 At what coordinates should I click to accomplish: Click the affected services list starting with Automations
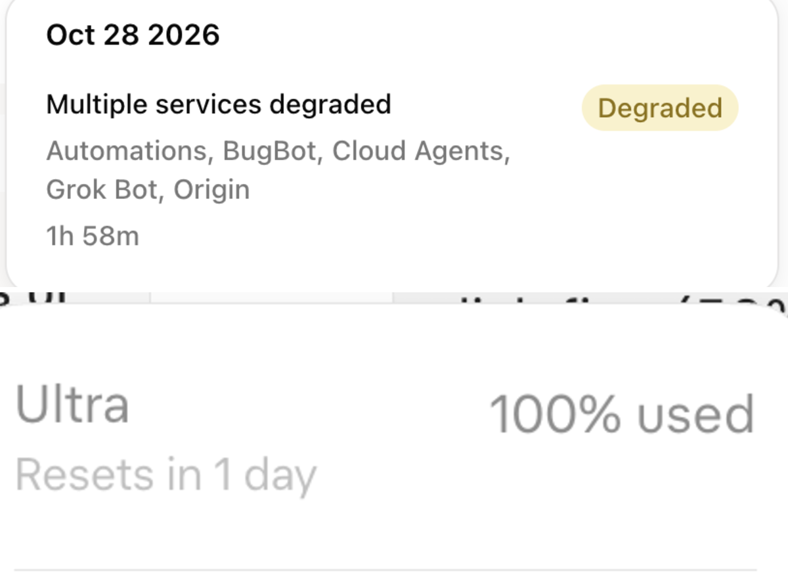click(x=278, y=171)
